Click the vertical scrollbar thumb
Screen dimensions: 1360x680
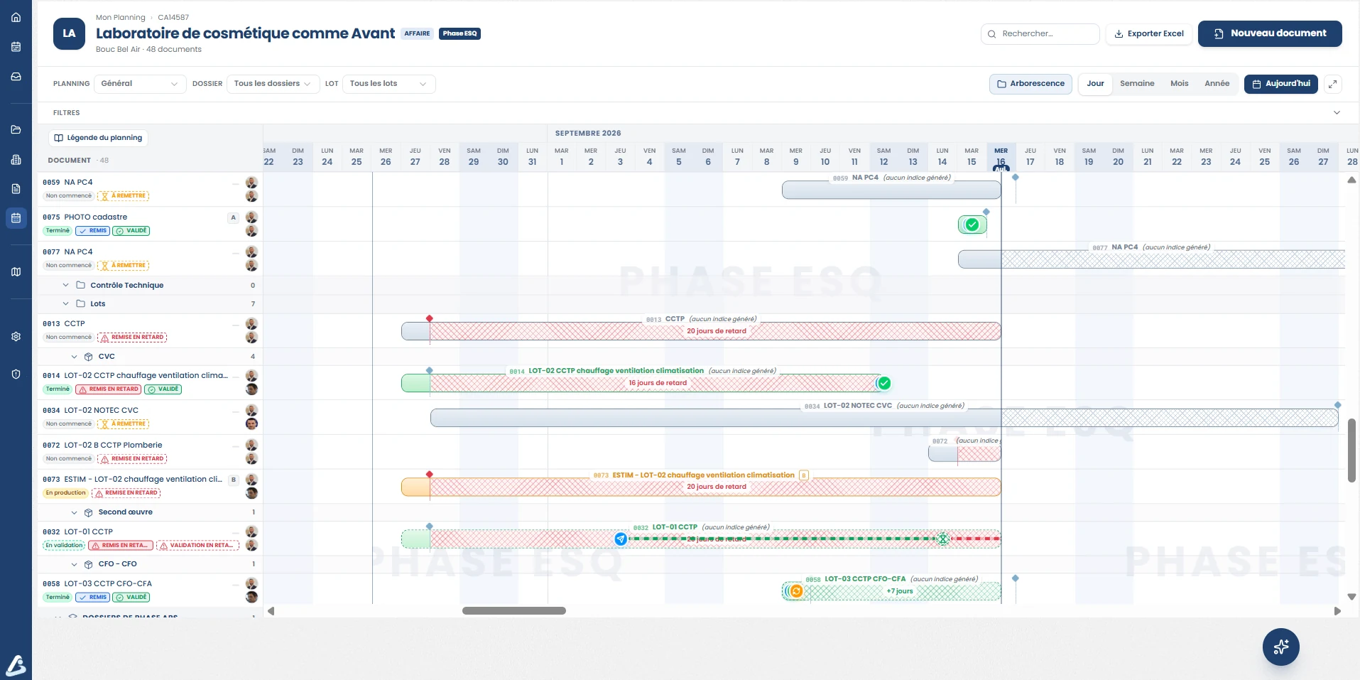pyautogui.click(x=1351, y=450)
